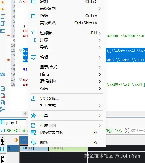This screenshot has width=145, height=163.
Task: Click line number 9 in the gutter
Action: click(14, 41)
